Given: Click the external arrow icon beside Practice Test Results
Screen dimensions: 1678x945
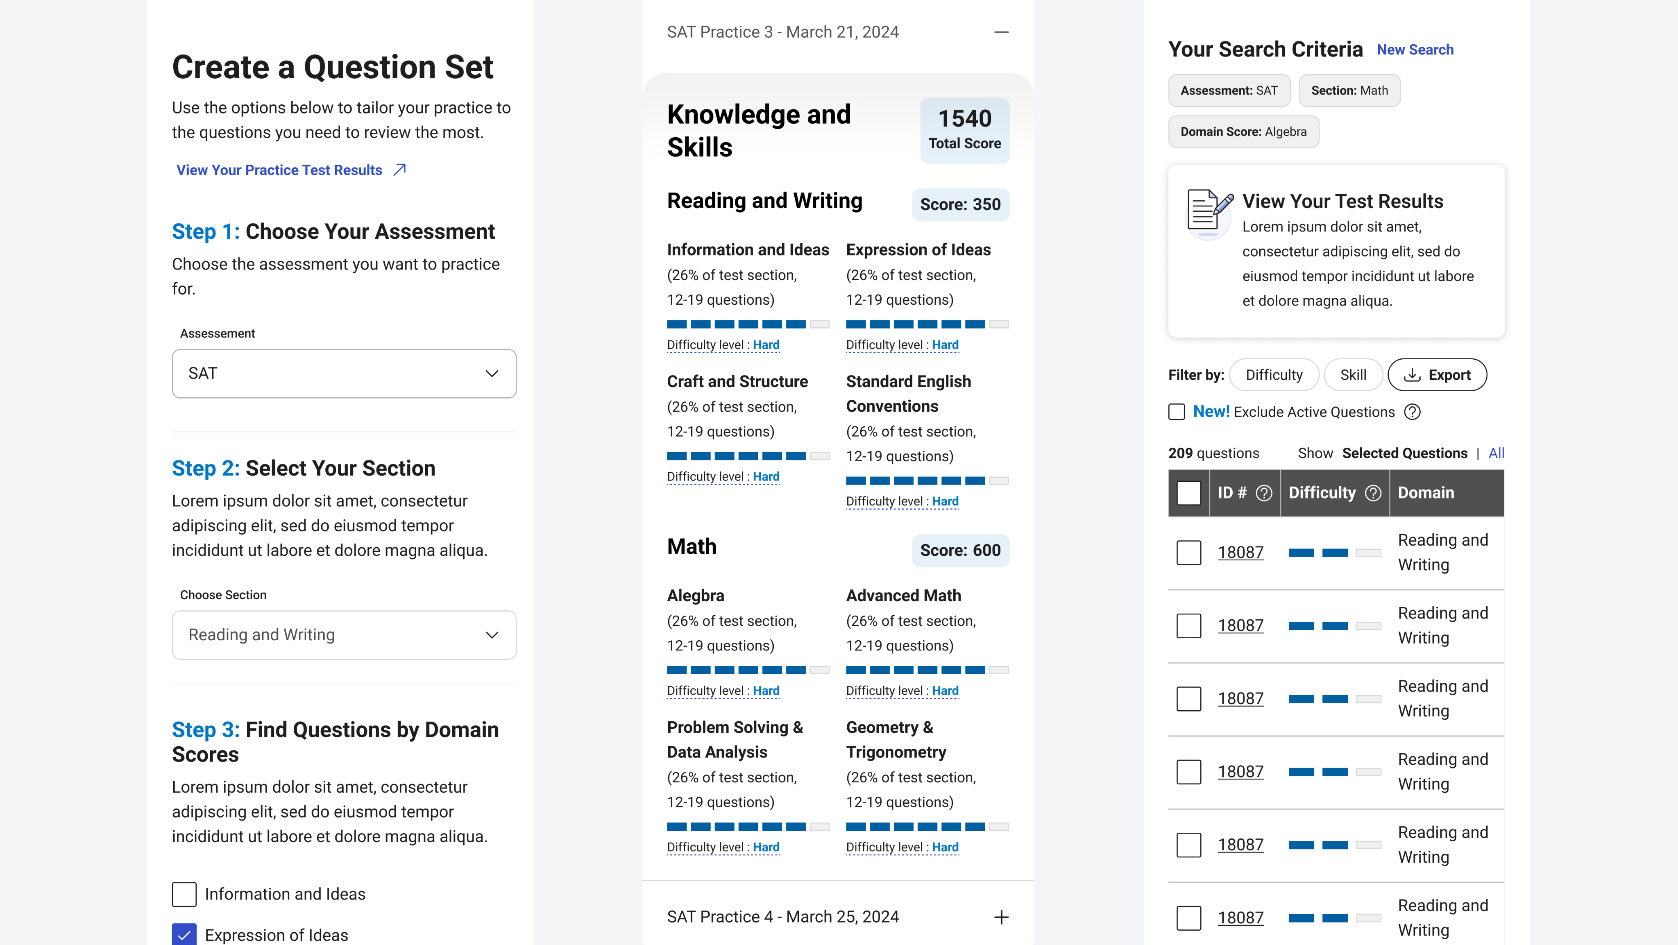Looking at the screenshot, I should [400, 170].
